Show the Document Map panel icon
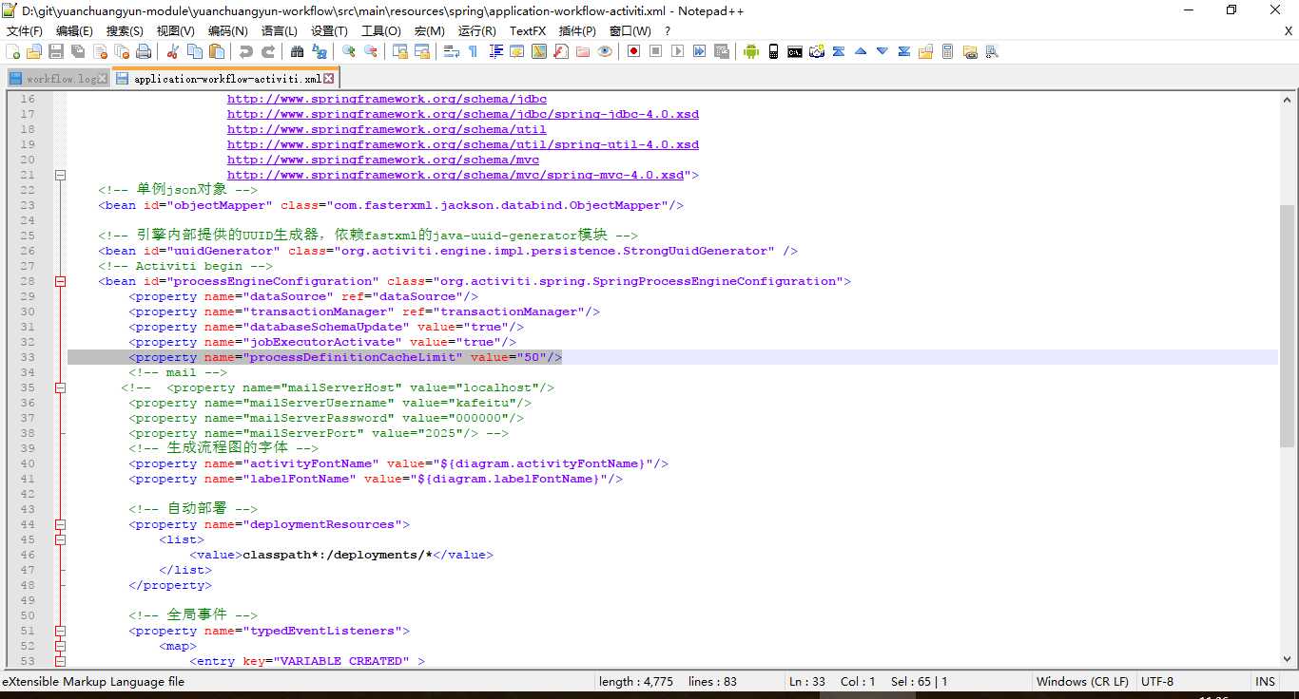 point(539,51)
